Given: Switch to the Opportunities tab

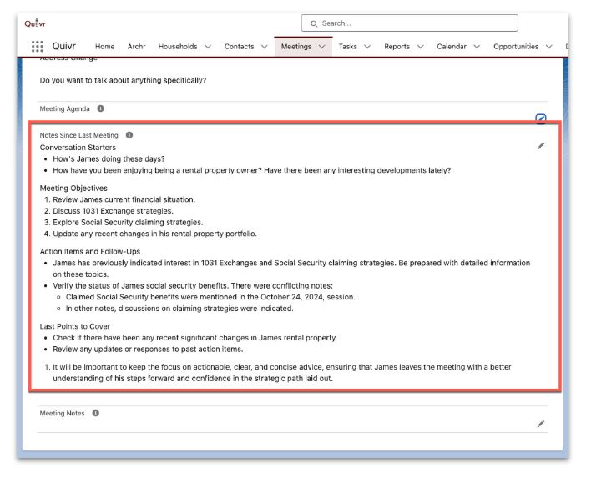Looking at the screenshot, I should [516, 47].
